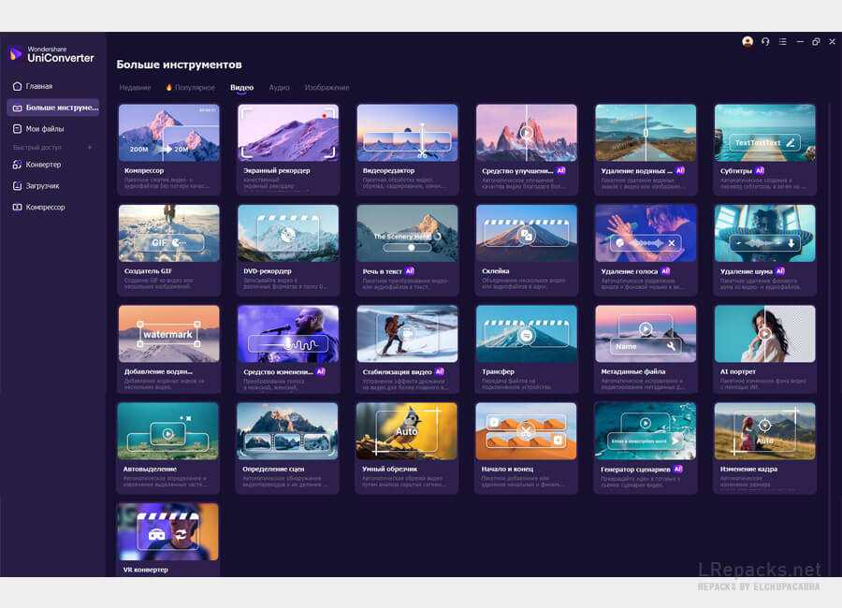The height and width of the screenshot is (608, 842).
Task: Add a shortcut with the Быстрый доступ plus
Action: 90,148
